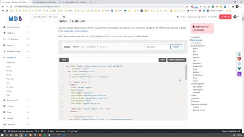Follow the supported content section link
The width and height of the screenshot is (244, 137).
coord(76,31)
